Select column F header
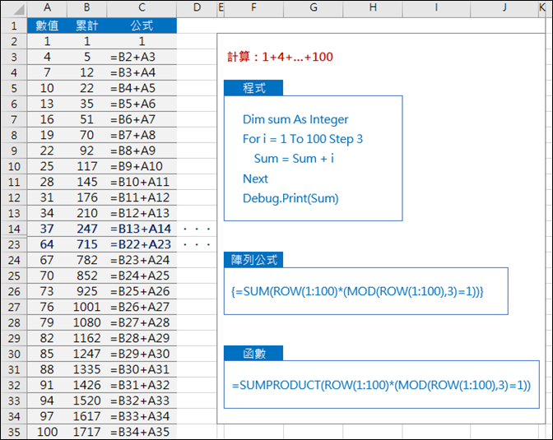 pos(253,7)
